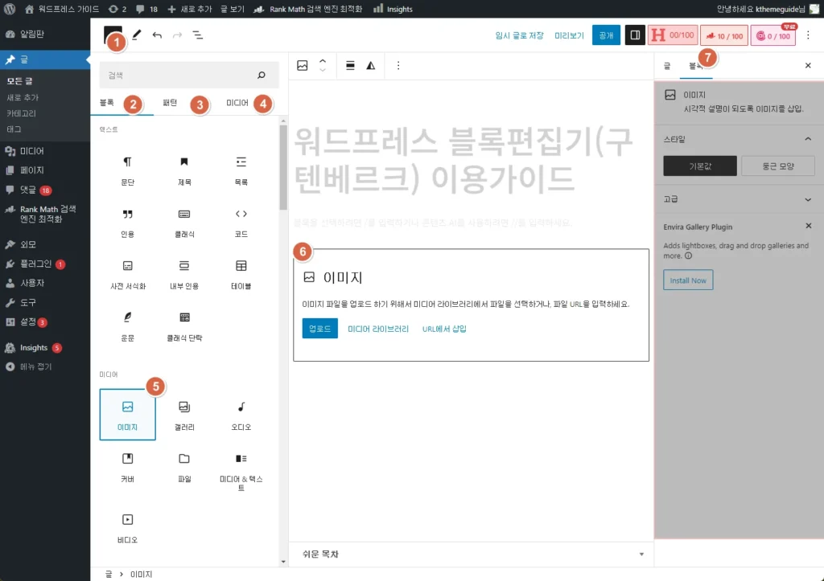Image resolution: width=824 pixels, height=581 pixels.
Task: Insert the File (파일) block
Action: pyautogui.click(x=184, y=467)
